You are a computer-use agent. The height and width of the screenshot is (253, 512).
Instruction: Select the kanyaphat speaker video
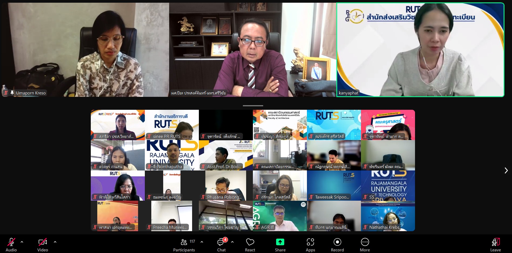click(x=420, y=50)
